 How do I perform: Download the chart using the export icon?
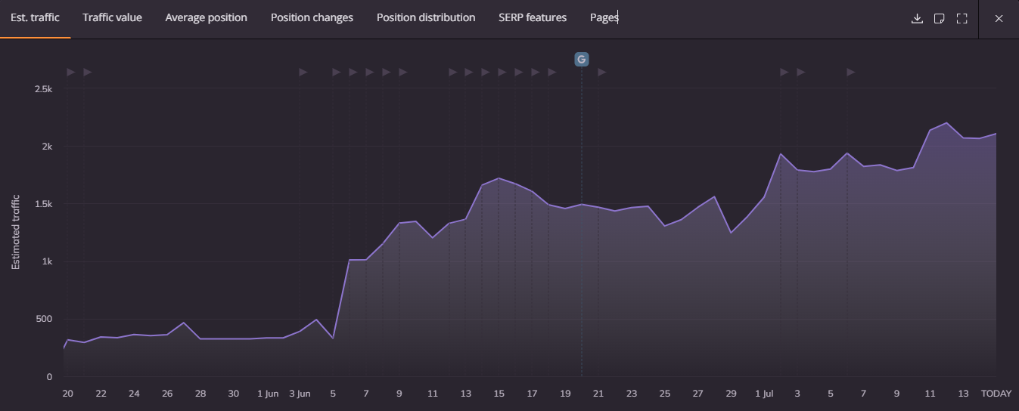click(917, 18)
